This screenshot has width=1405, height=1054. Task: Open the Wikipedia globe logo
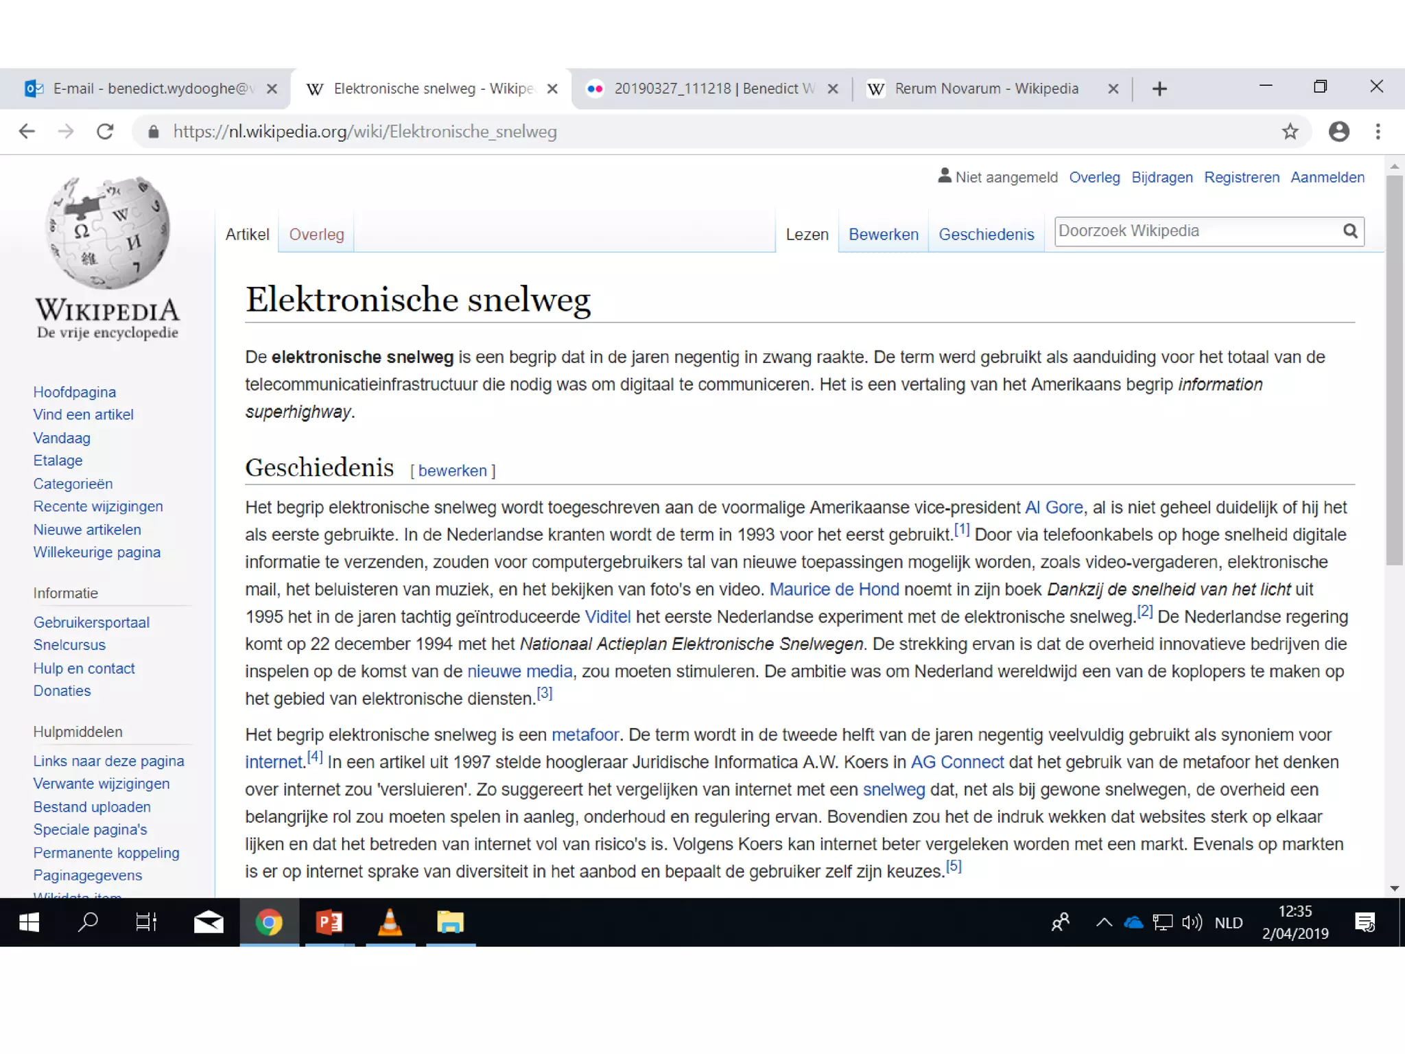point(108,233)
